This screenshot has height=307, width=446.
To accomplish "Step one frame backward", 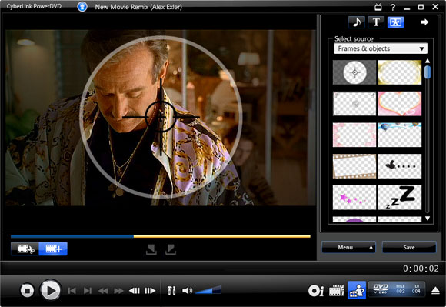I will pos(135,291).
